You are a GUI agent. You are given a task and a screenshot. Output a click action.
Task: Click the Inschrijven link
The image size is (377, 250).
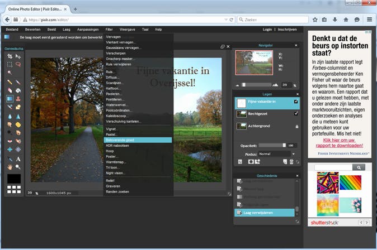pyautogui.click(x=287, y=29)
